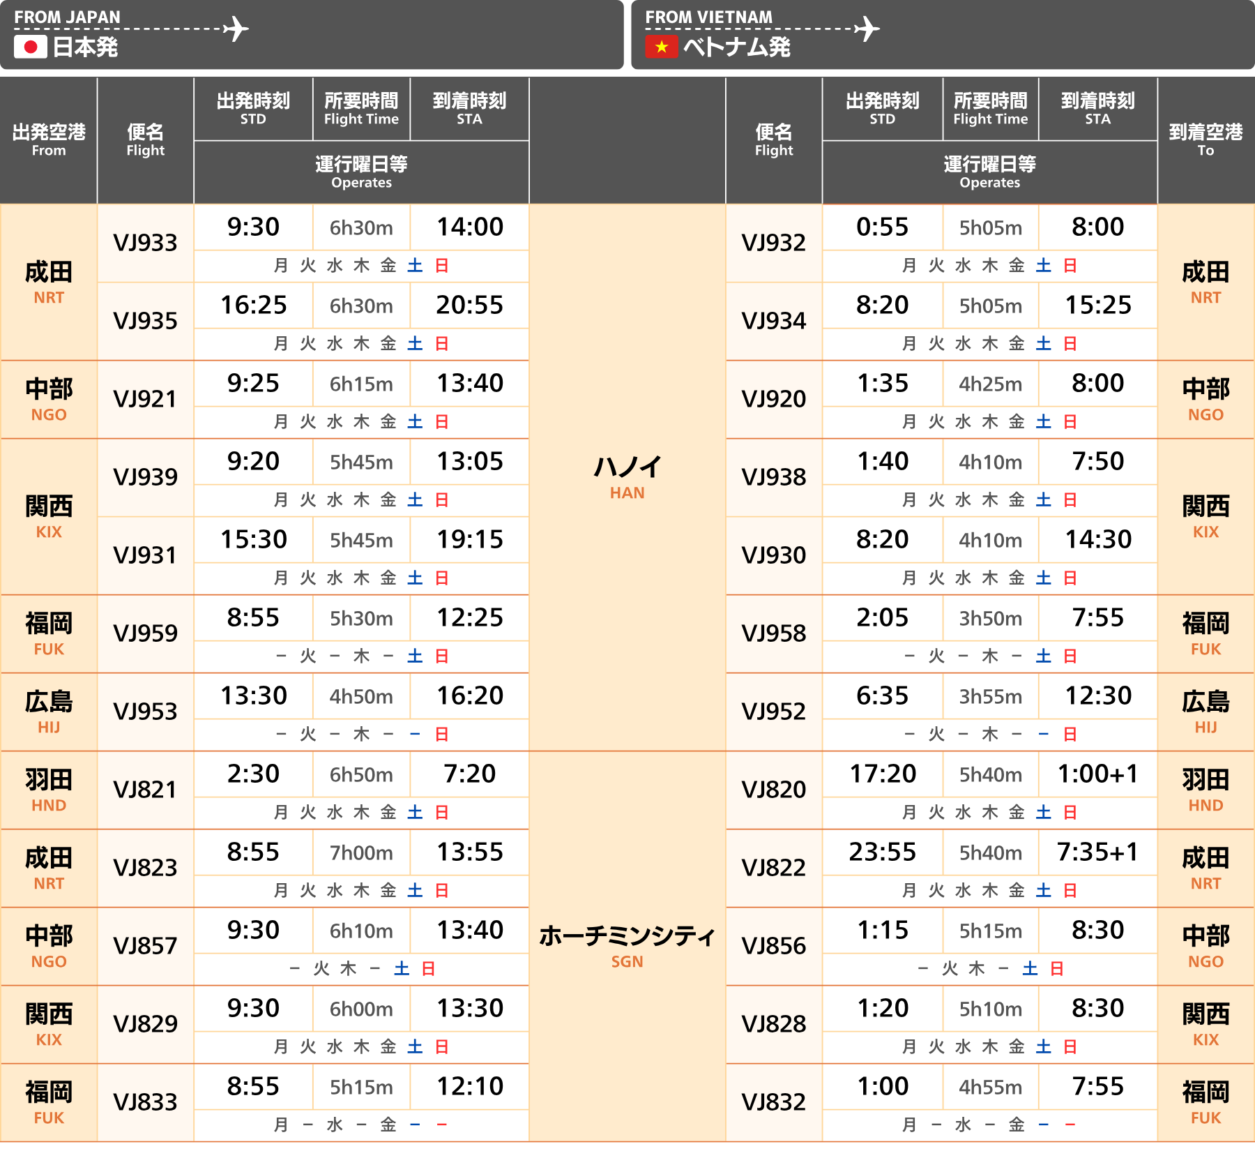Click flight number VJ833 from Fukuoka
The image size is (1255, 1158).
[145, 1102]
